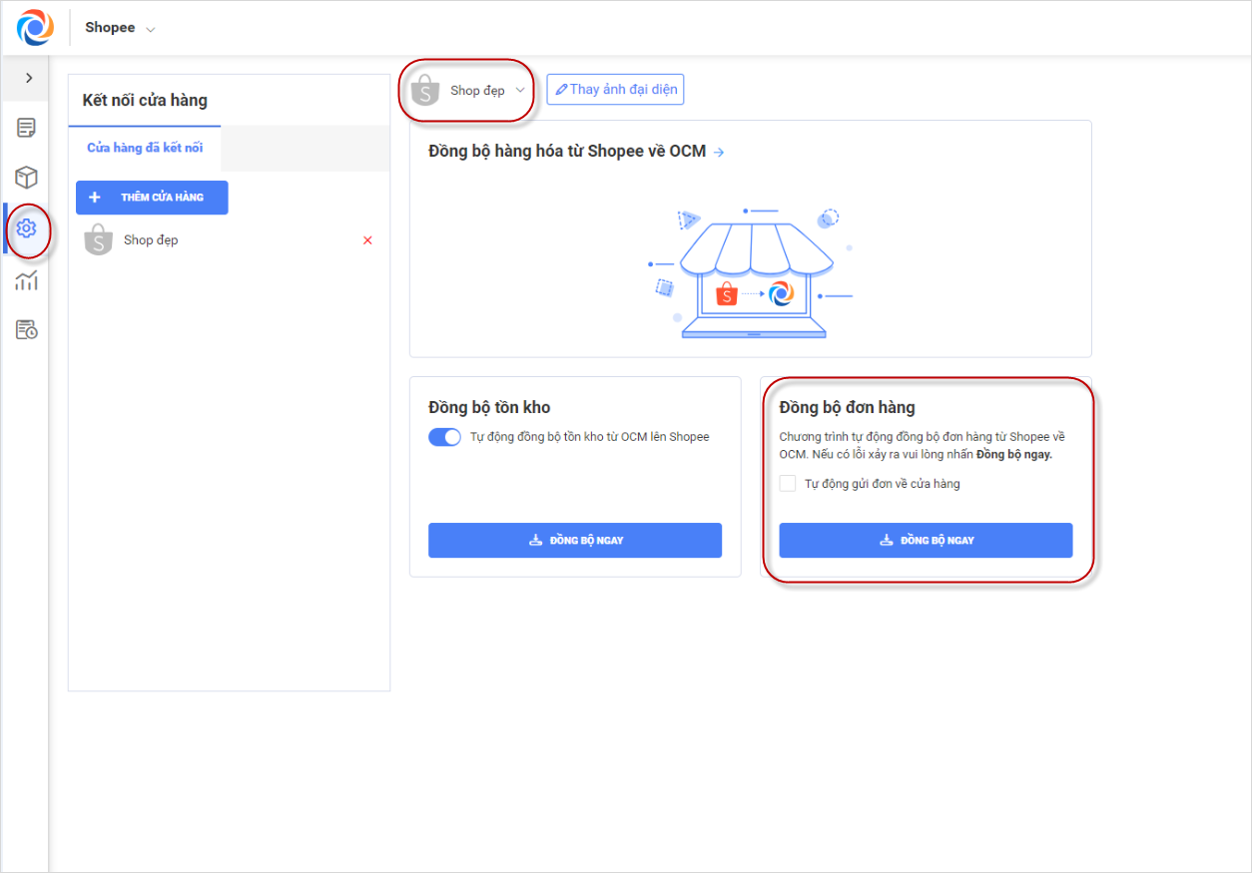Open the sync history sidebar icon
Image resolution: width=1252 pixels, height=873 pixels.
pyautogui.click(x=26, y=329)
